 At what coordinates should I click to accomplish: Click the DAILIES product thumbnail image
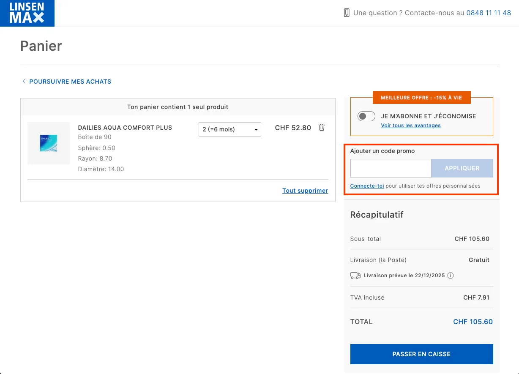[49, 143]
